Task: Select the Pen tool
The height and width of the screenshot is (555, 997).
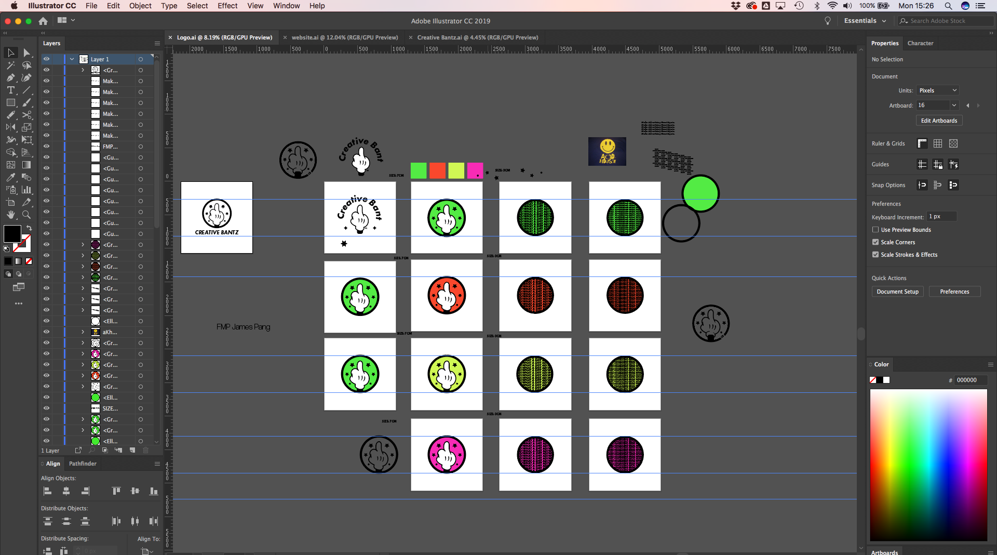Action: (x=10, y=78)
